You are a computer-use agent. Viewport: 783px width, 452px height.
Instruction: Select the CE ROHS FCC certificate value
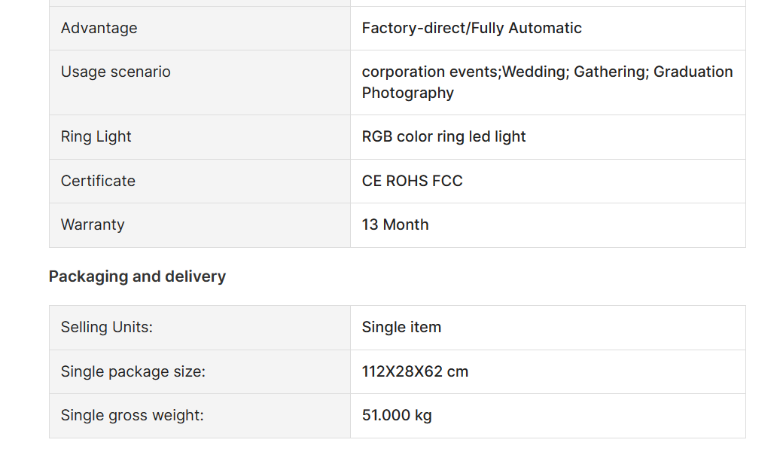(412, 181)
